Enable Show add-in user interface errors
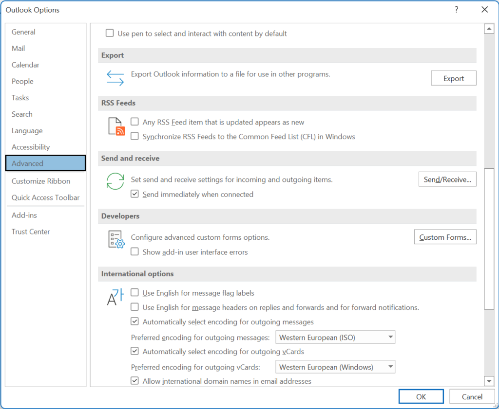The width and height of the screenshot is (499, 409). pyautogui.click(x=135, y=252)
